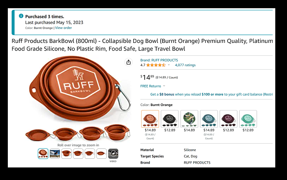Select the first orange bowl image thumbnail
The image size is (287, 180).
[43, 153]
